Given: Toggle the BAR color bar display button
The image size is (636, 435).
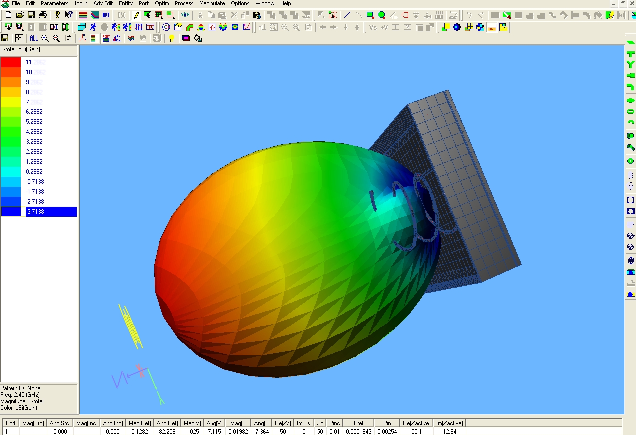Looking at the screenshot, I should tap(492, 27).
